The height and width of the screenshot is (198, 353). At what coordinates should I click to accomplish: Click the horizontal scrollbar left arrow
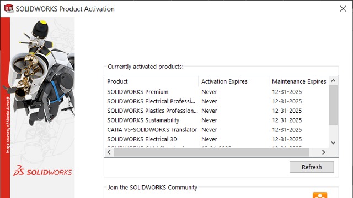point(109,152)
